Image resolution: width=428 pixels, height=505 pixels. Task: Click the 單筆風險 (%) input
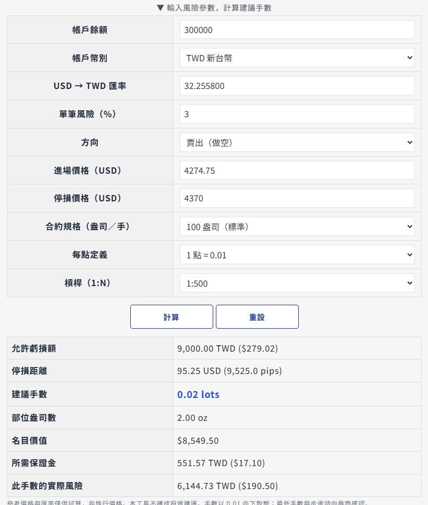(297, 114)
